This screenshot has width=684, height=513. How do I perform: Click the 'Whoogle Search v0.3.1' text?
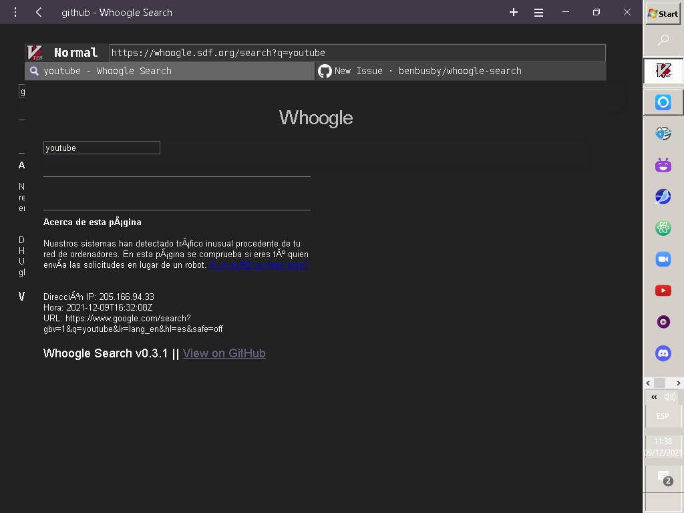(106, 353)
